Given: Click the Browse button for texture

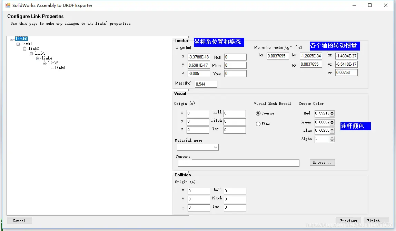Looking at the screenshot, I should click(322, 163).
